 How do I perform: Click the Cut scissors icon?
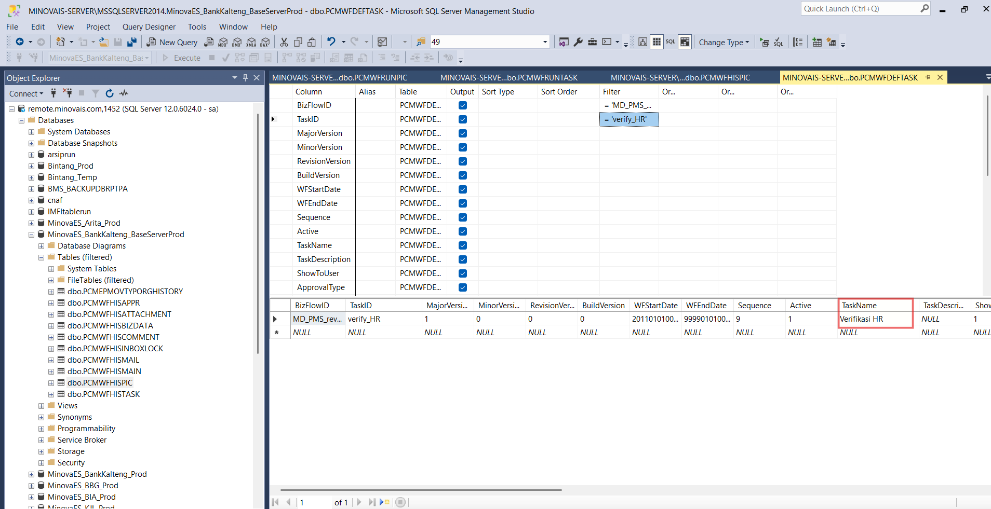click(284, 42)
